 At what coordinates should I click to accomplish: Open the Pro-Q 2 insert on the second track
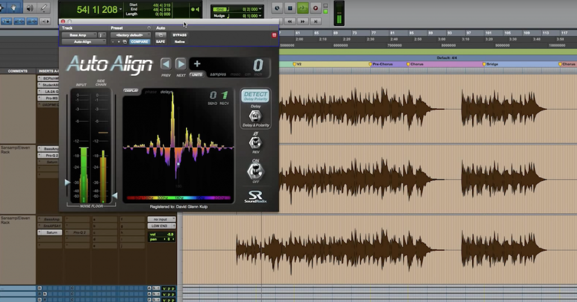point(48,156)
